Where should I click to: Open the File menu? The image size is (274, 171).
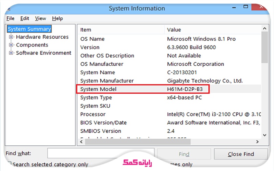pos(10,18)
